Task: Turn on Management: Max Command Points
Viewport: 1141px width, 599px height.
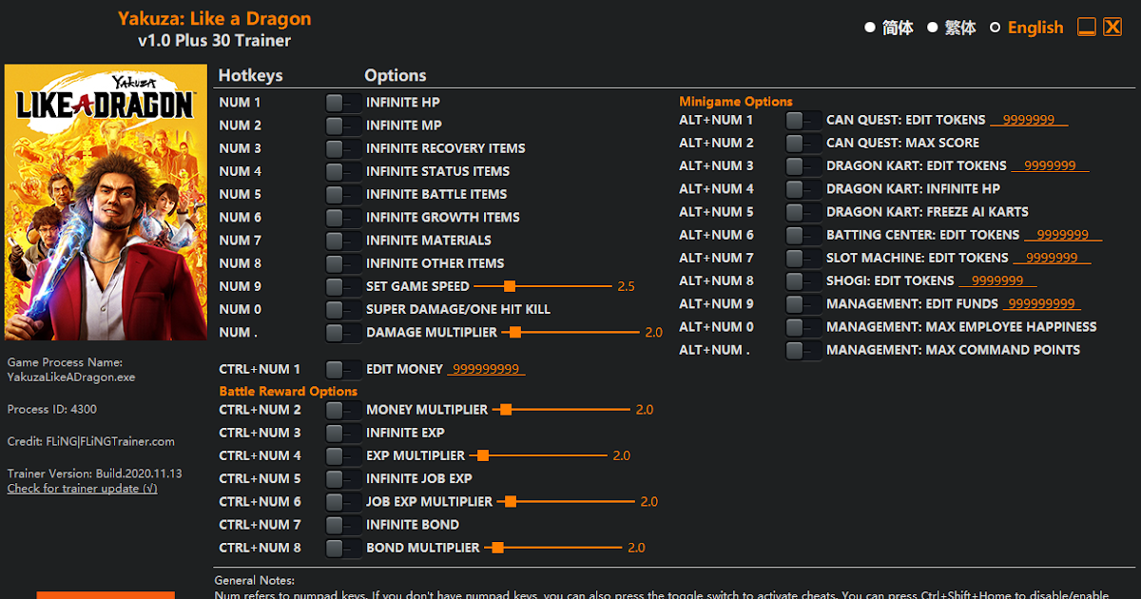Action: [x=803, y=350]
